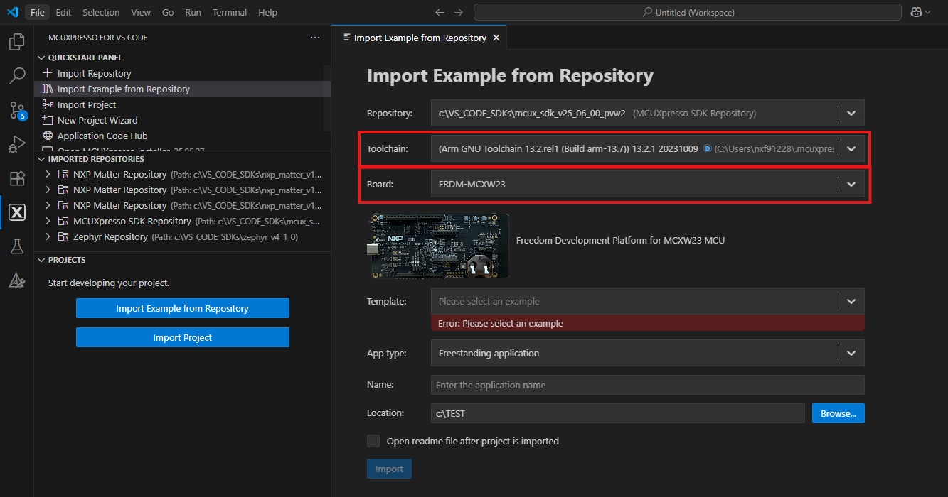The height and width of the screenshot is (497, 948).
Task: Click the blue Import Project button
Action: (x=182, y=337)
